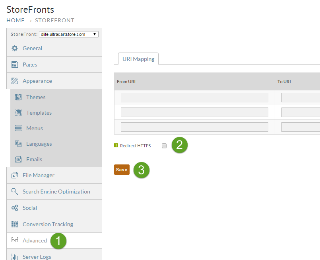Click the Emails envelope icon
Screen dimensions: 320x260
point(18,159)
